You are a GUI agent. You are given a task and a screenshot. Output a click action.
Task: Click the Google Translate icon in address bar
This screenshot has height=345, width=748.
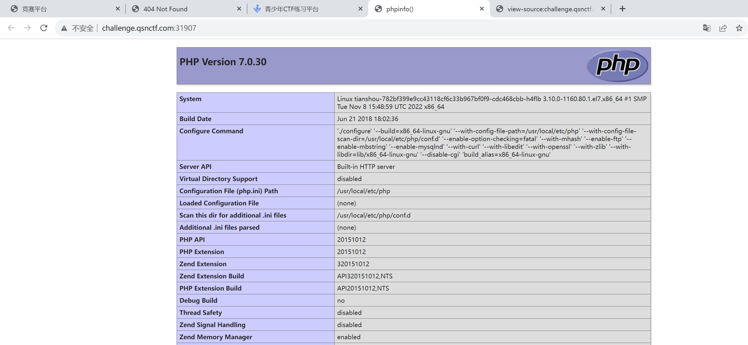point(707,28)
